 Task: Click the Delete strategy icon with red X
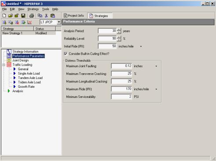[x=17, y=22]
